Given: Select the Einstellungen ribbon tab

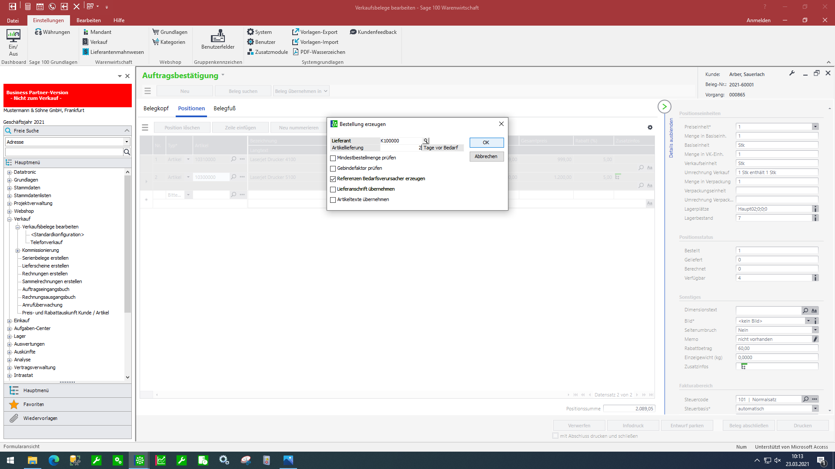Looking at the screenshot, I should click(48, 20).
